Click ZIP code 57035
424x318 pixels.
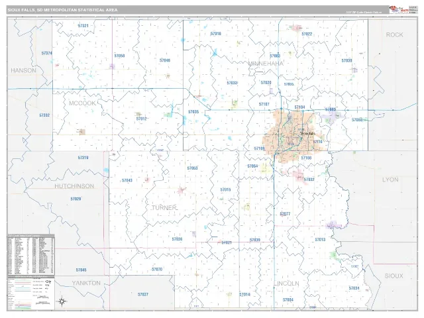pyautogui.click(x=193, y=112)
